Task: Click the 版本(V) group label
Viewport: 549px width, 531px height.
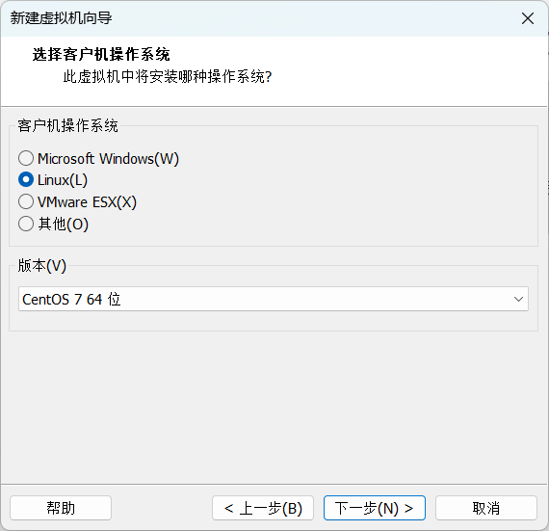Action: (x=42, y=266)
